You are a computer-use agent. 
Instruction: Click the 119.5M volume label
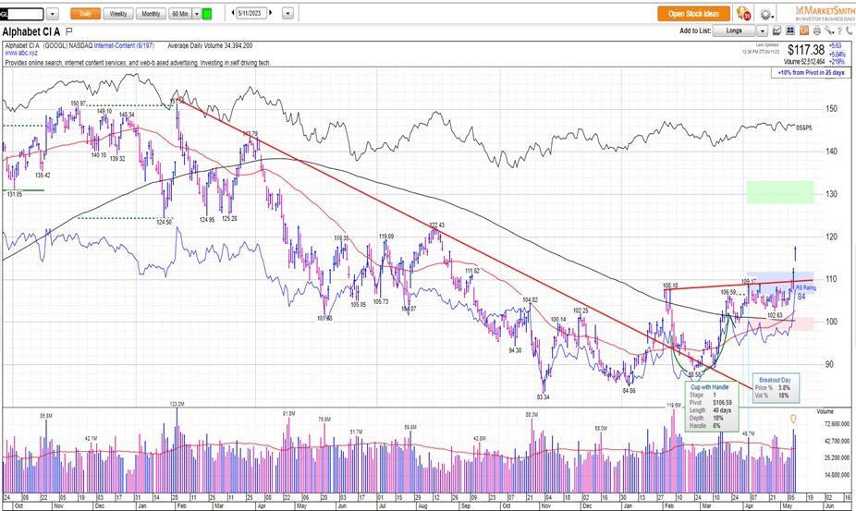coord(674,405)
